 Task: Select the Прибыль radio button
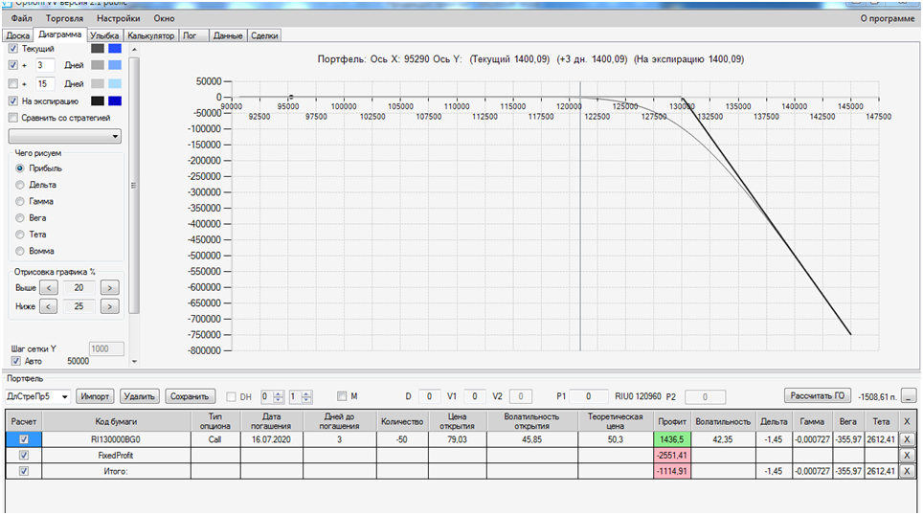coord(20,168)
